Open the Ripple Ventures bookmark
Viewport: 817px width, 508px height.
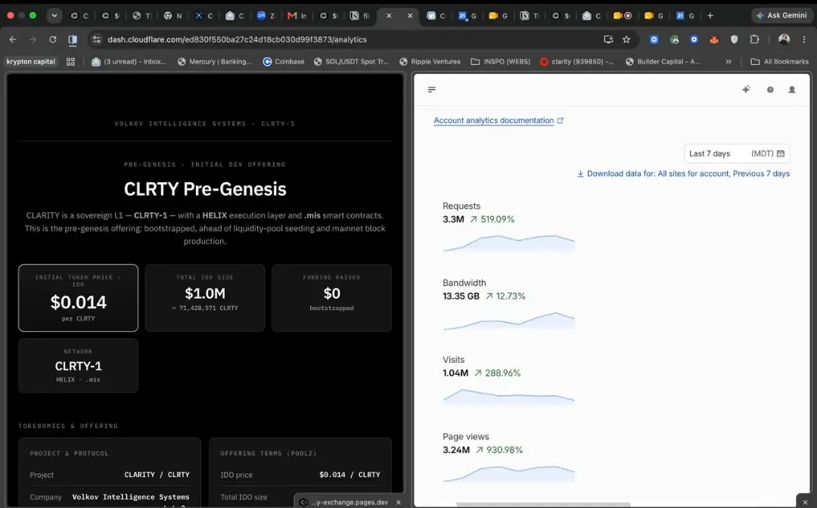pyautogui.click(x=430, y=61)
